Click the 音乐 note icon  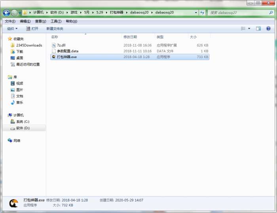click(13, 102)
